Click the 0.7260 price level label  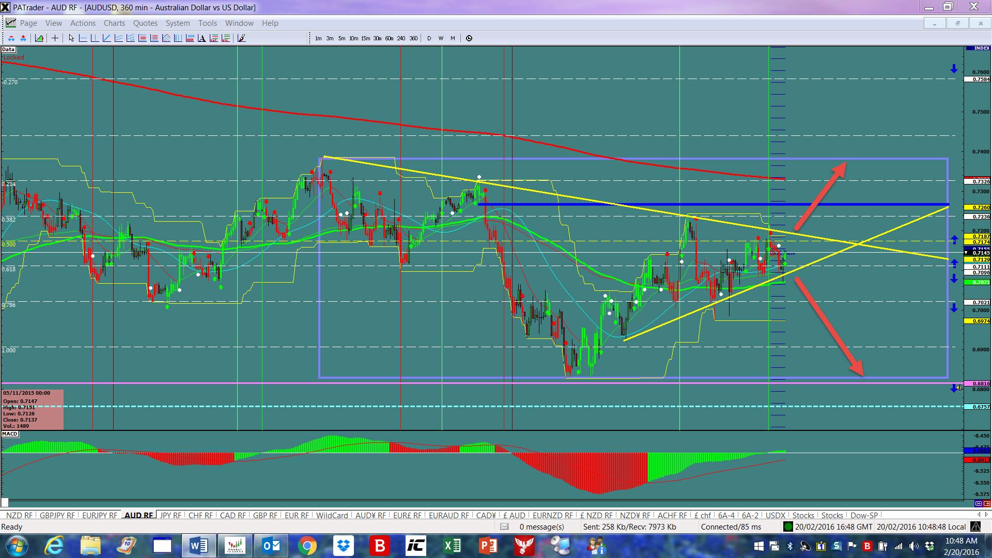[x=977, y=207]
